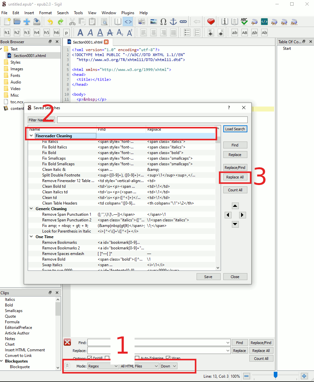Move the saved search up with the up arrow
314x382 pixels.
(x=235, y=206)
